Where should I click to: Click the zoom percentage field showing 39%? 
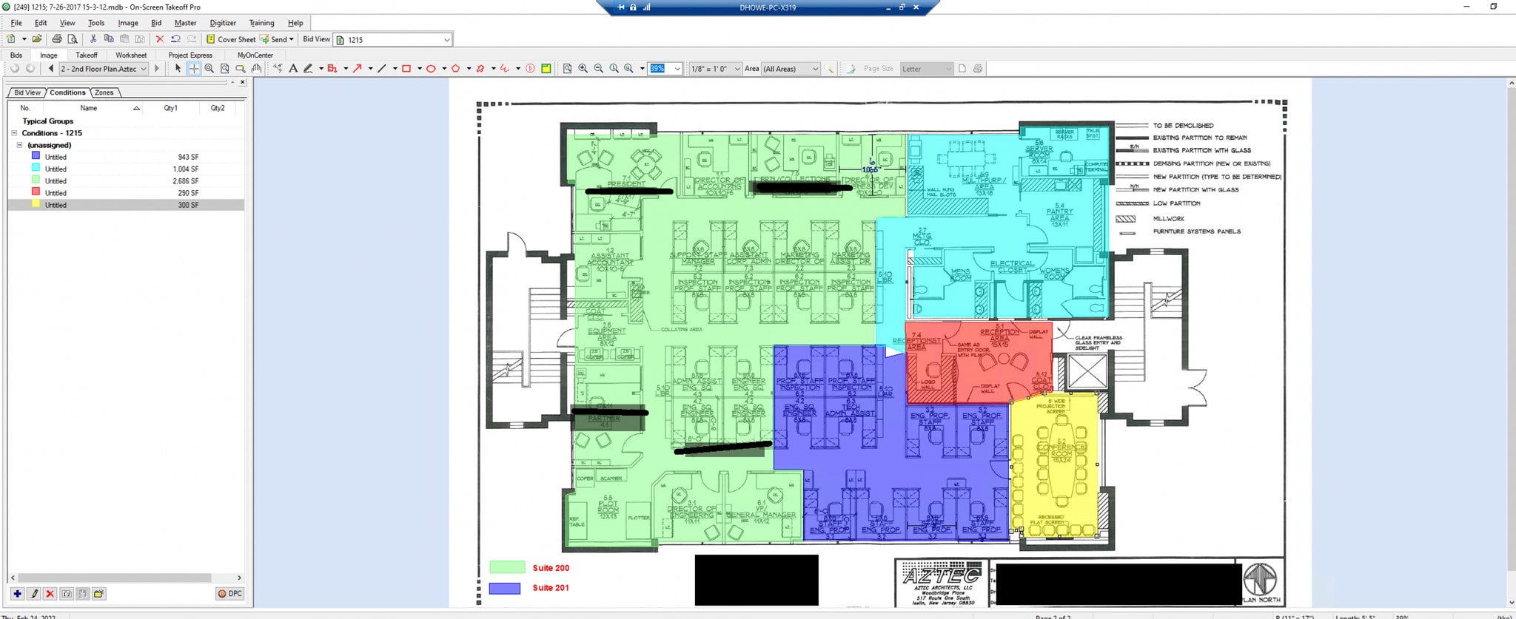659,69
